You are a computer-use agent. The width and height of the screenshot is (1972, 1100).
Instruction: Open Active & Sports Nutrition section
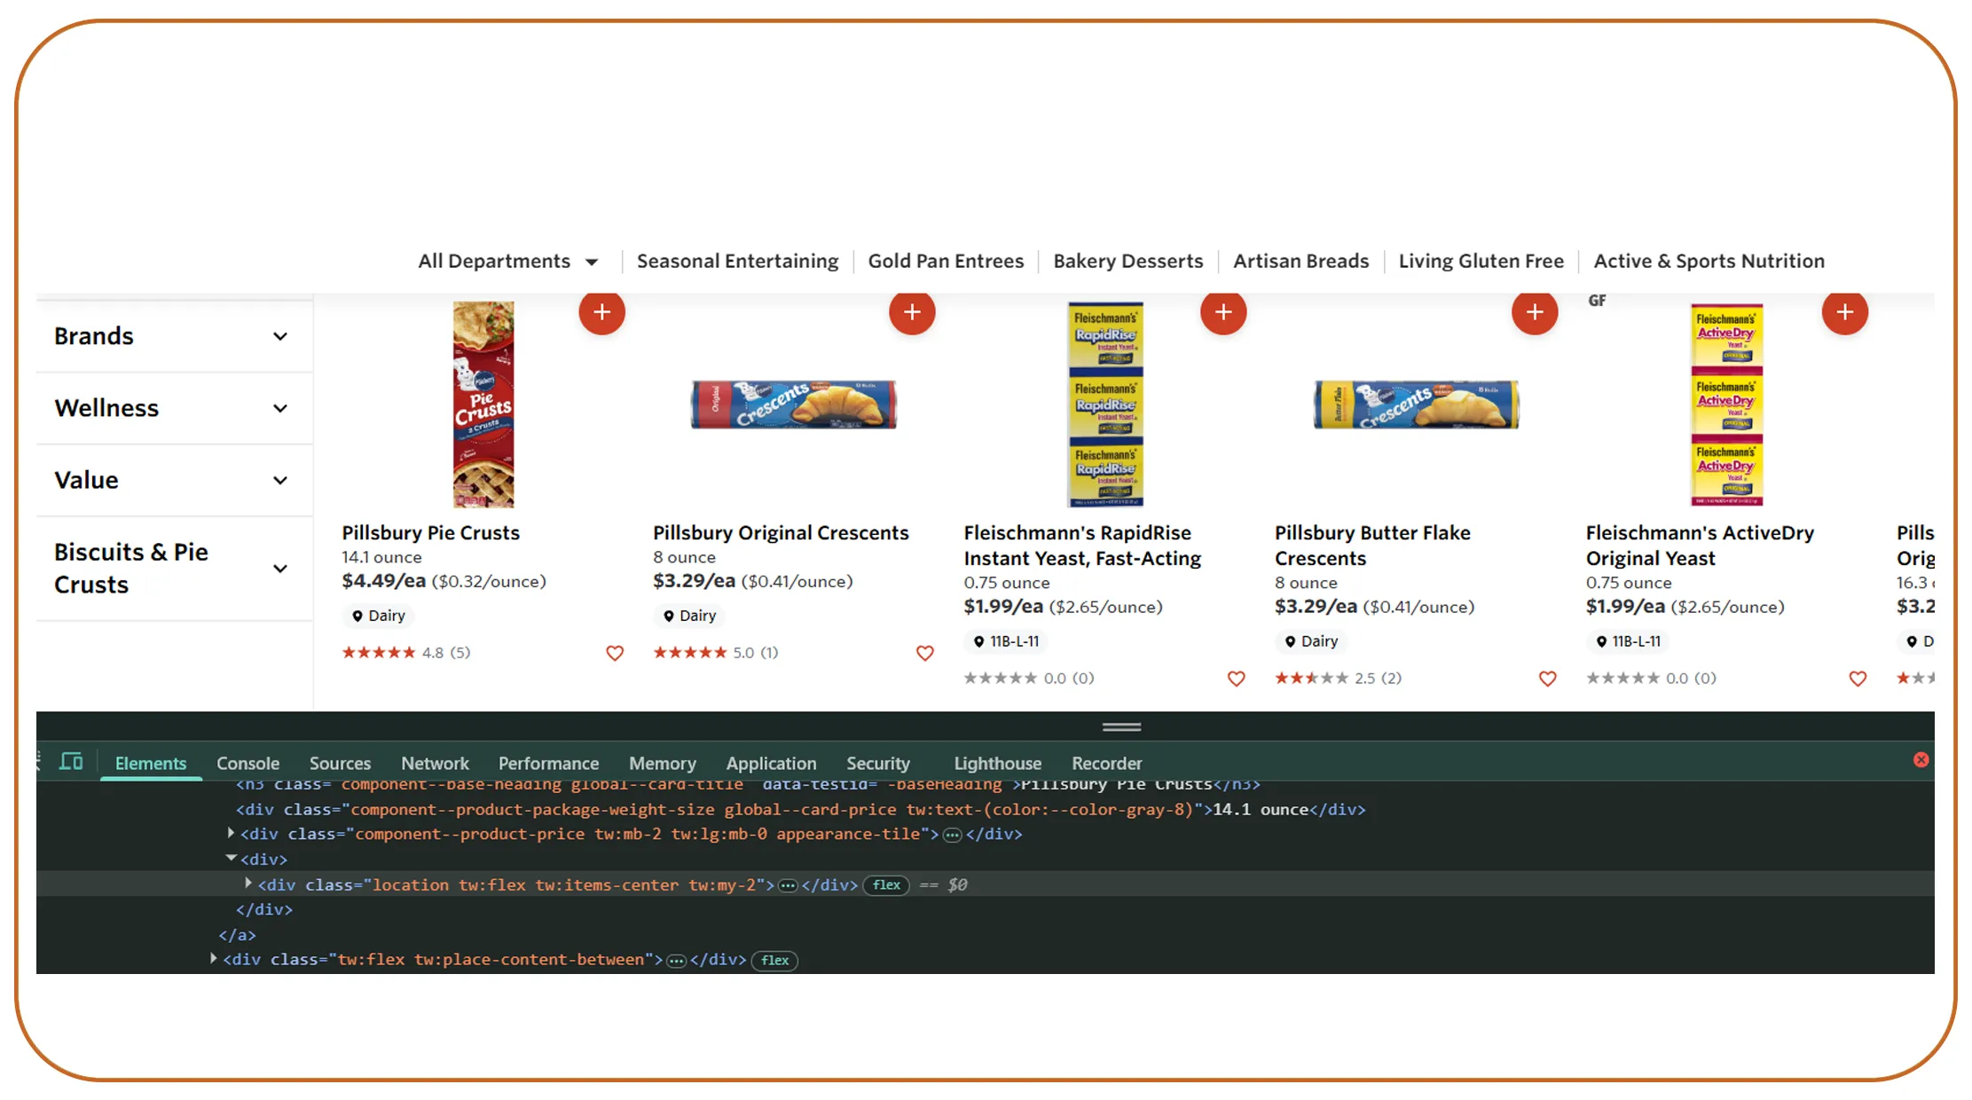[x=1709, y=262]
